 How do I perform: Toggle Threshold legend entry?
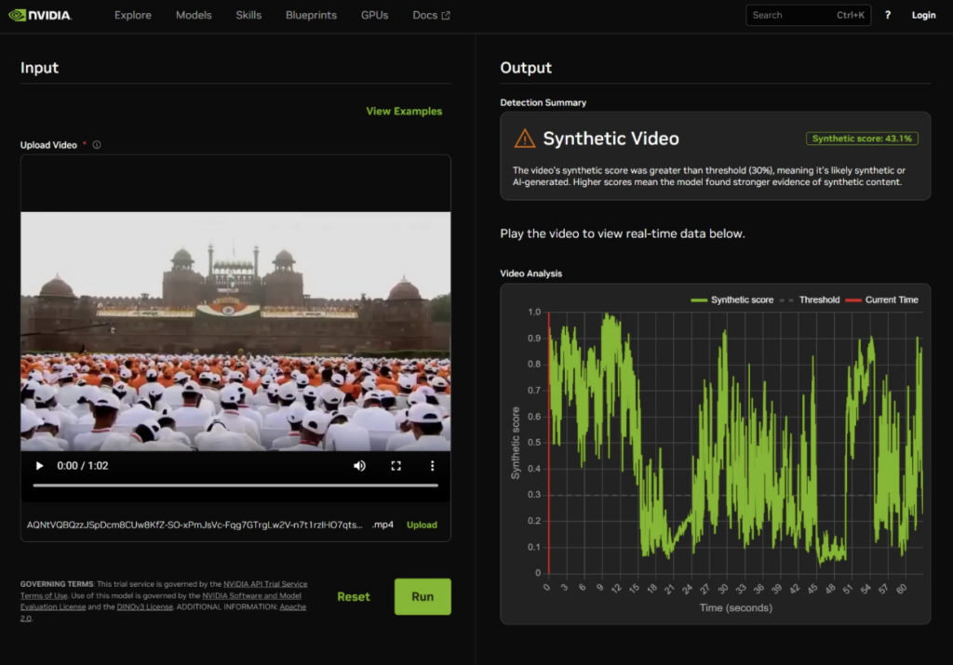[x=810, y=300]
